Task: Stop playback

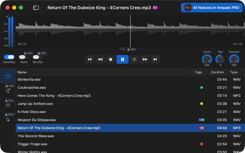Action: (111, 59)
